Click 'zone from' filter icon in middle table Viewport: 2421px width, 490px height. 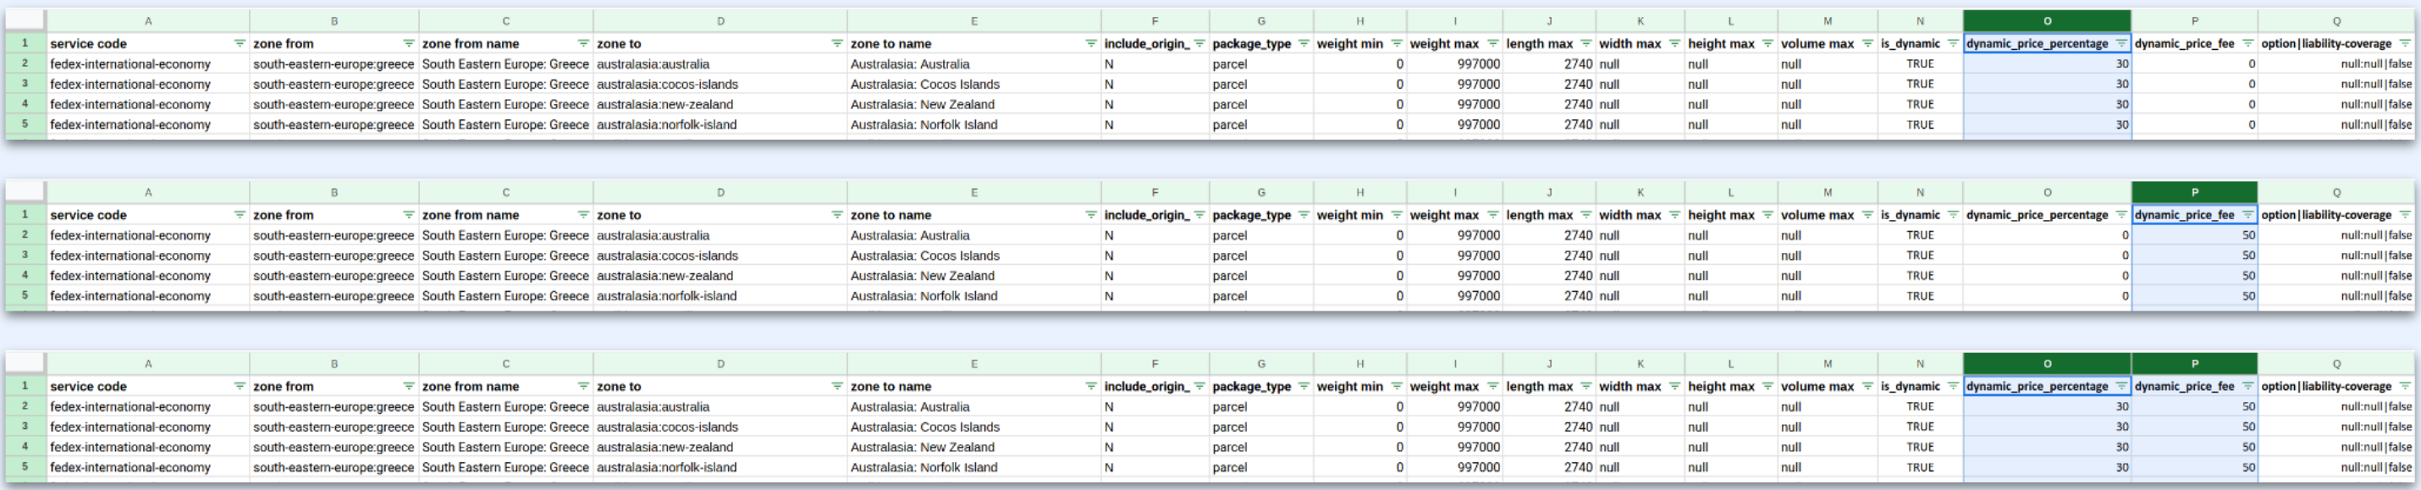408,215
